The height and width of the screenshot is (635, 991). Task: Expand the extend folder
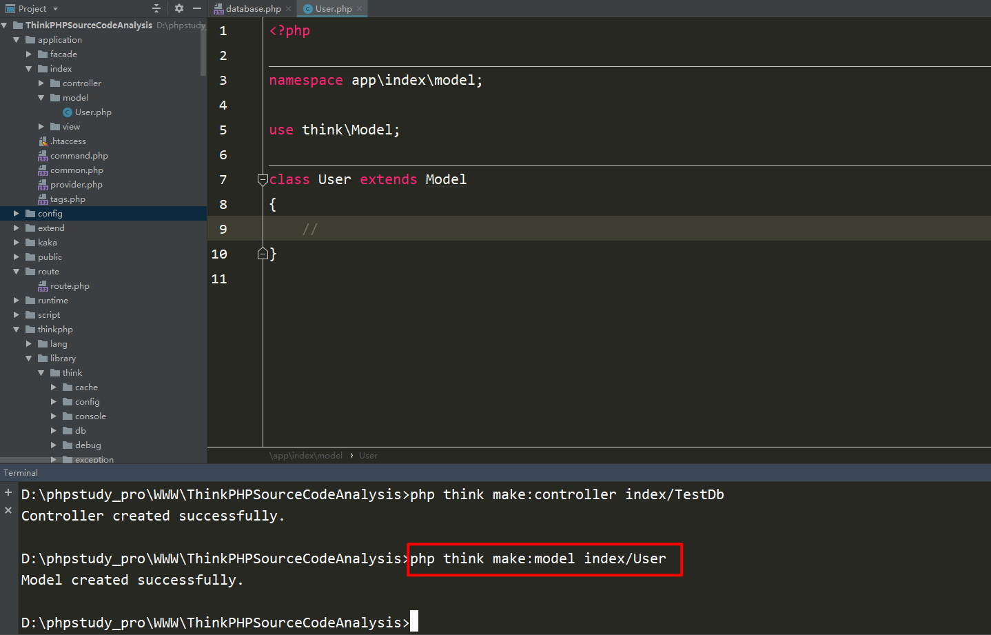[17, 228]
